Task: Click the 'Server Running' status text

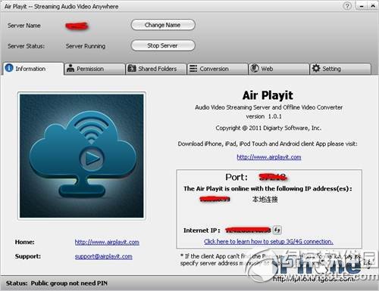Action: click(x=86, y=46)
